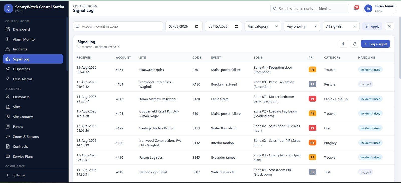The image size is (401, 183).
Task: Select the Signal Log menu item
Action: (x=33, y=59)
